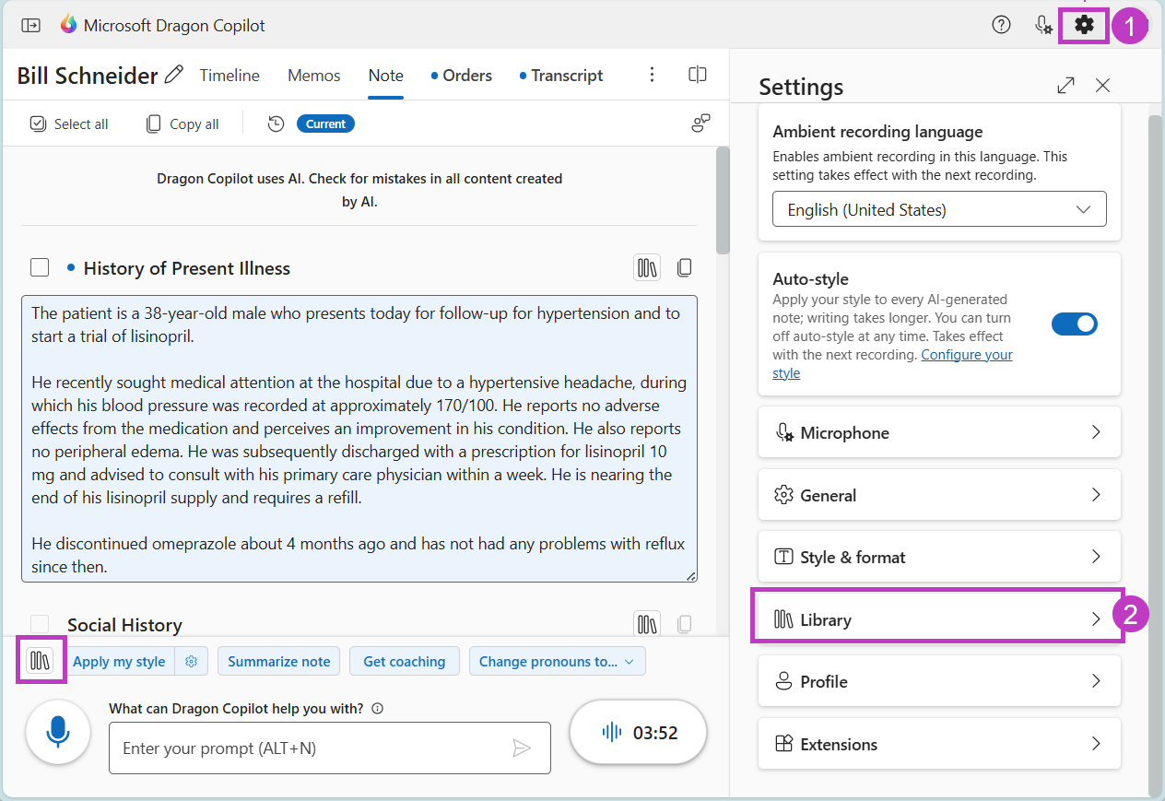Click the Summarize note button
This screenshot has width=1165, height=801.
click(x=279, y=661)
